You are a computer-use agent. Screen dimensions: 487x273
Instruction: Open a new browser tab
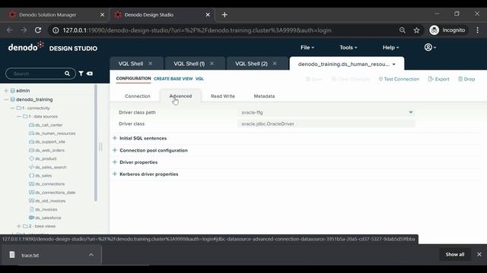tap(224, 15)
